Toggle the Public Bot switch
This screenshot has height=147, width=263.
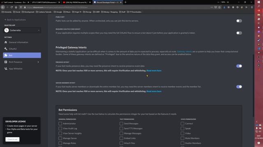tap(239, 21)
